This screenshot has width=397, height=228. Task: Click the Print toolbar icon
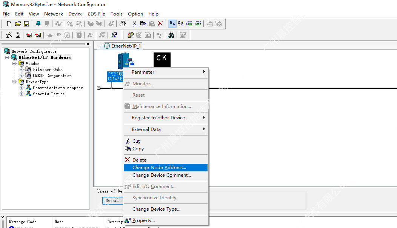[x=123, y=24]
